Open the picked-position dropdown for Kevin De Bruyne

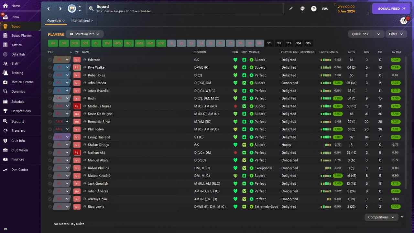[x=67, y=114]
